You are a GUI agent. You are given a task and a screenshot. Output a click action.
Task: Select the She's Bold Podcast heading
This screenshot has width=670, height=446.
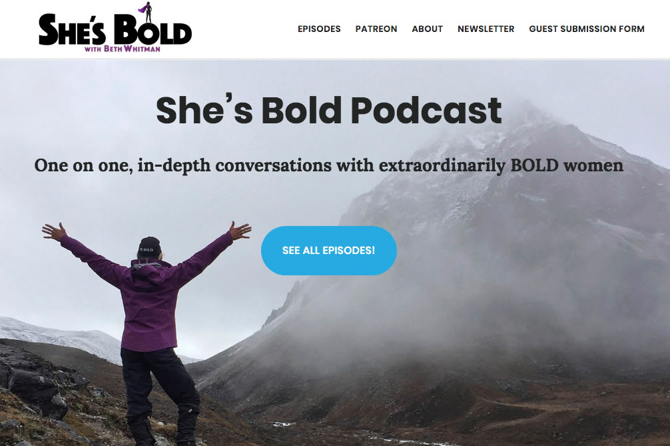[328, 110]
